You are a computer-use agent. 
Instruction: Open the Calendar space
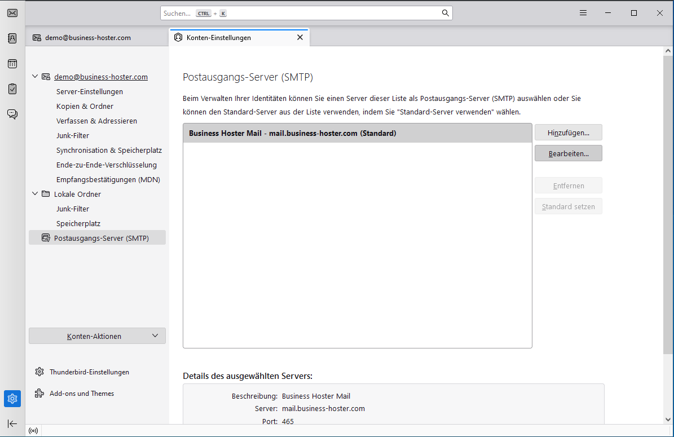click(12, 64)
